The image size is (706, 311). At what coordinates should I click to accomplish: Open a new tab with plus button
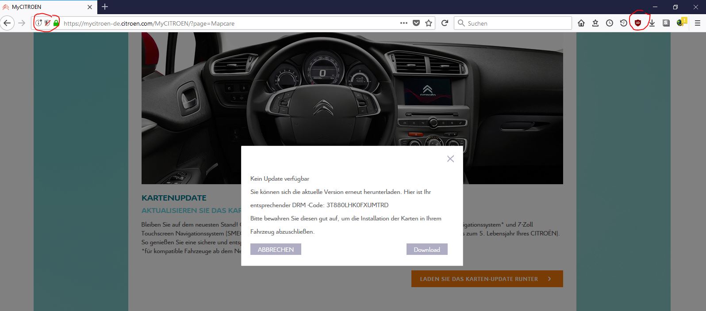(x=105, y=7)
